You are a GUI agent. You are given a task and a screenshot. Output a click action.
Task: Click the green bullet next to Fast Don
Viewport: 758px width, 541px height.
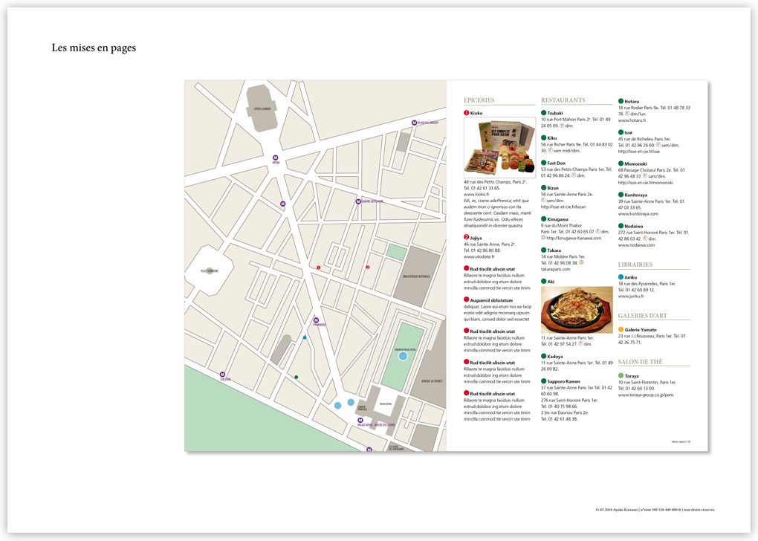click(544, 163)
